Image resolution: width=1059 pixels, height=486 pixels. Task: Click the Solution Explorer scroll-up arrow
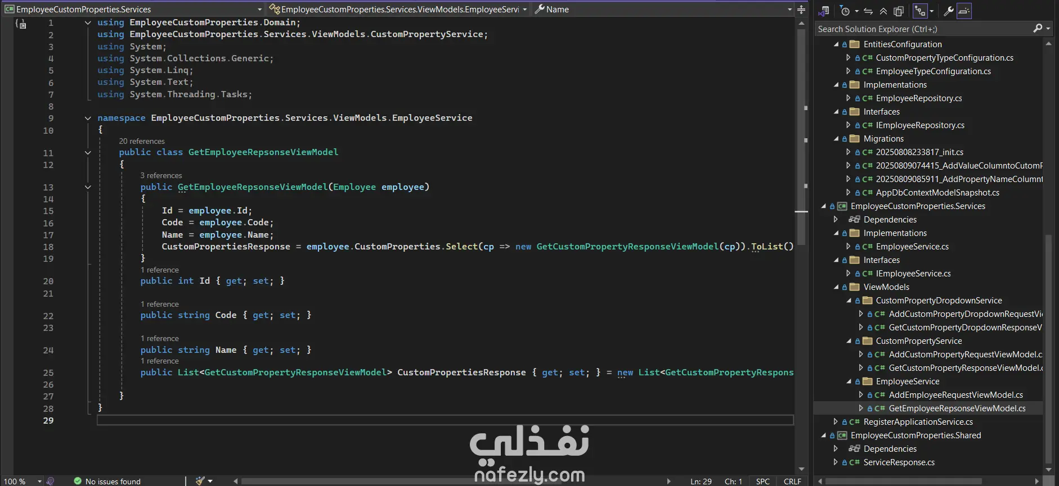tap(1048, 43)
